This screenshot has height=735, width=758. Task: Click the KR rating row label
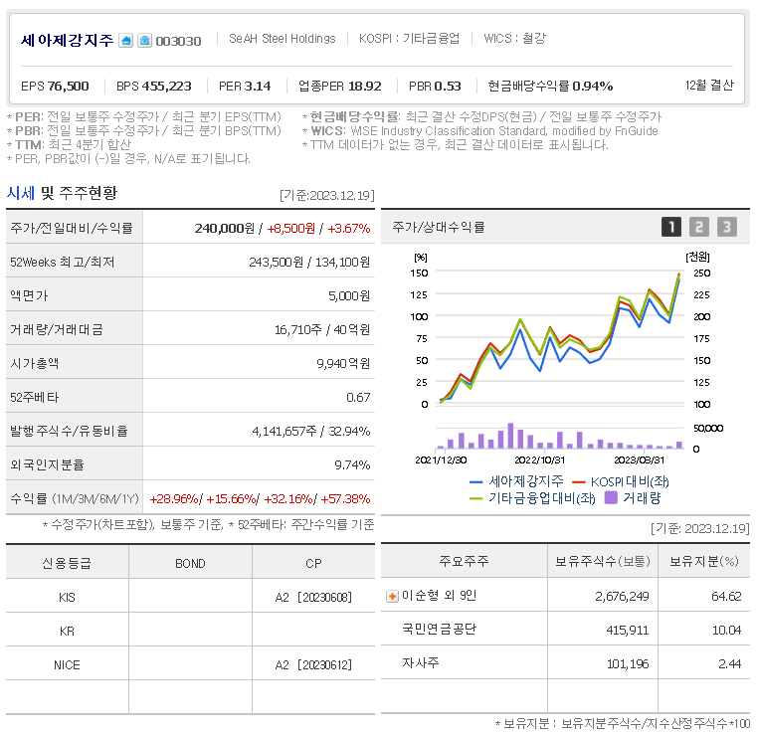point(67,632)
